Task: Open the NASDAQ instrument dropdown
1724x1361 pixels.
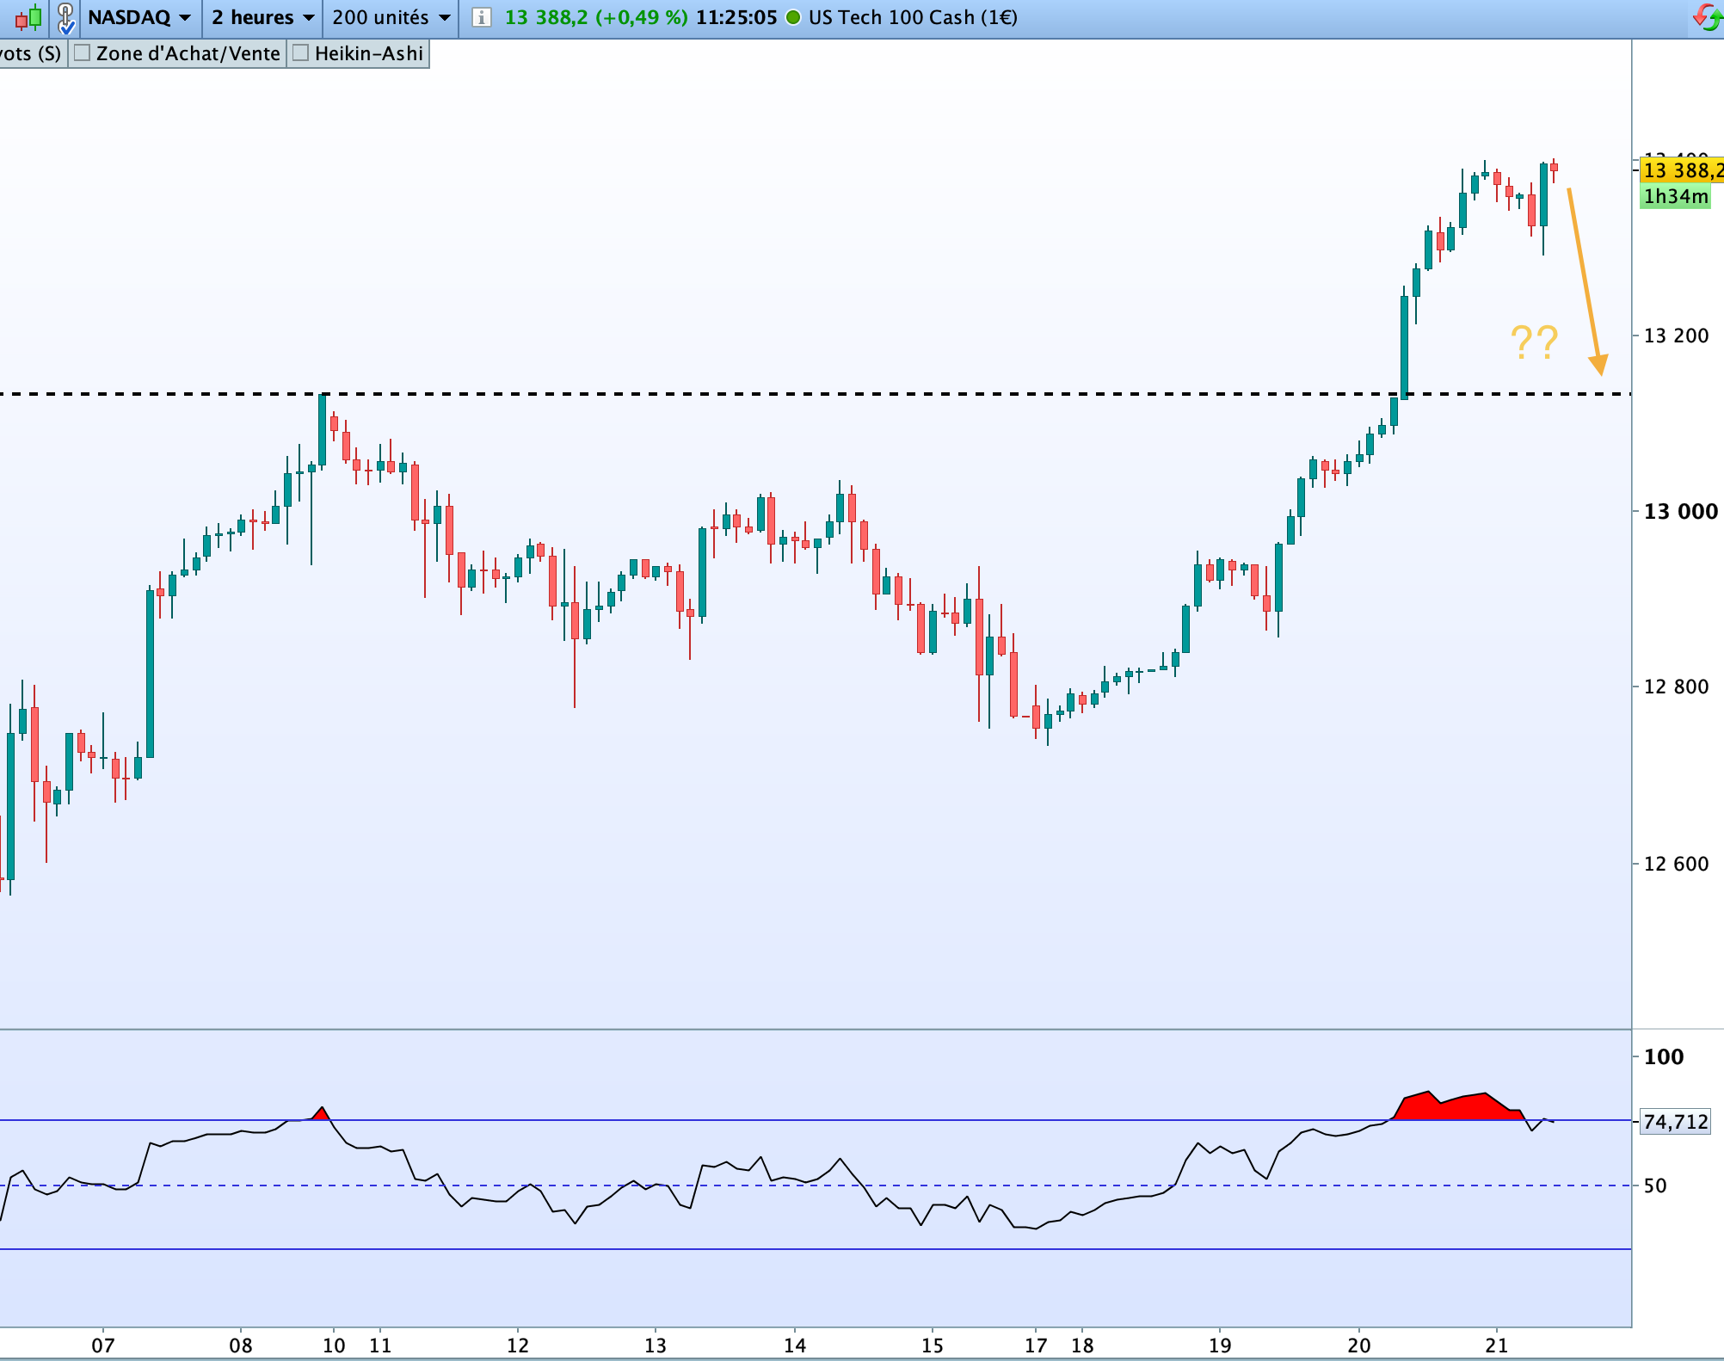Action: pos(139,17)
